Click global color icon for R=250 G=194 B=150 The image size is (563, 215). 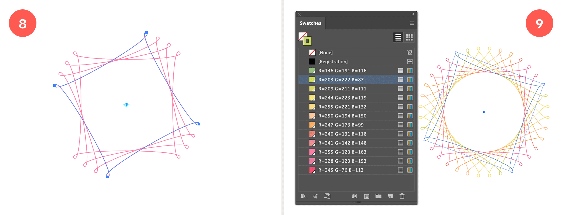[400, 116]
